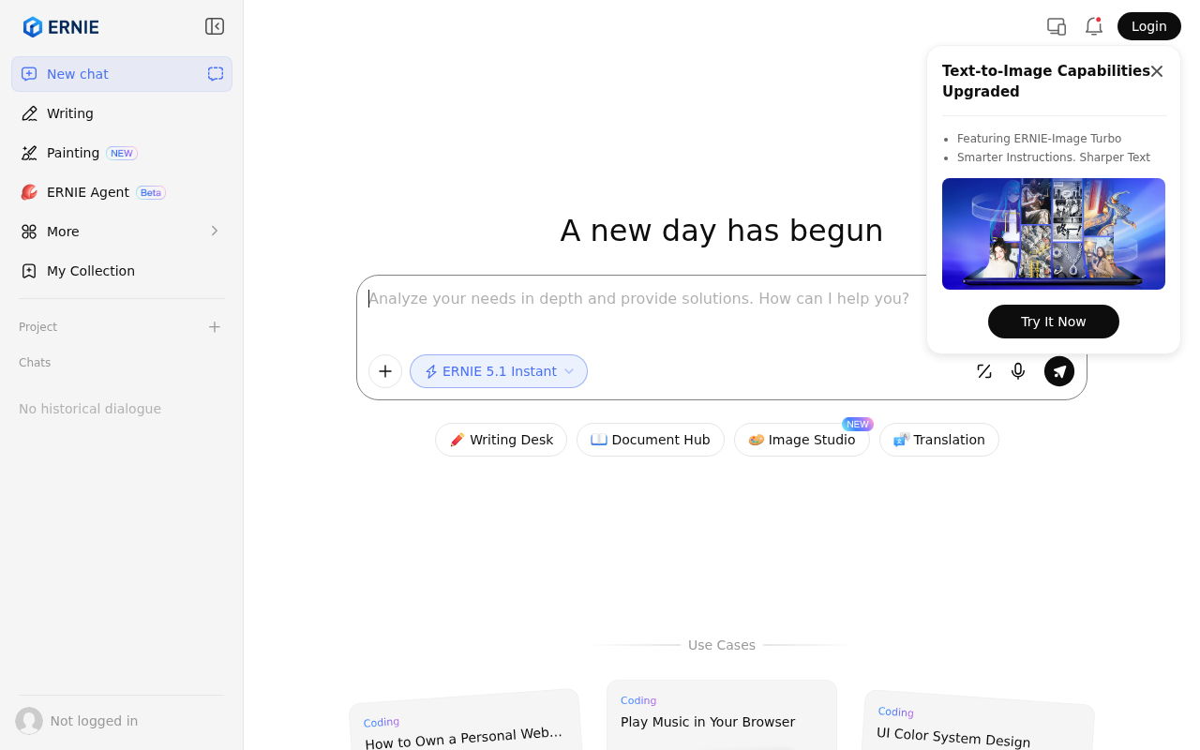Click the ERNIE logo
The width and height of the screenshot is (1200, 750).
click(x=61, y=26)
